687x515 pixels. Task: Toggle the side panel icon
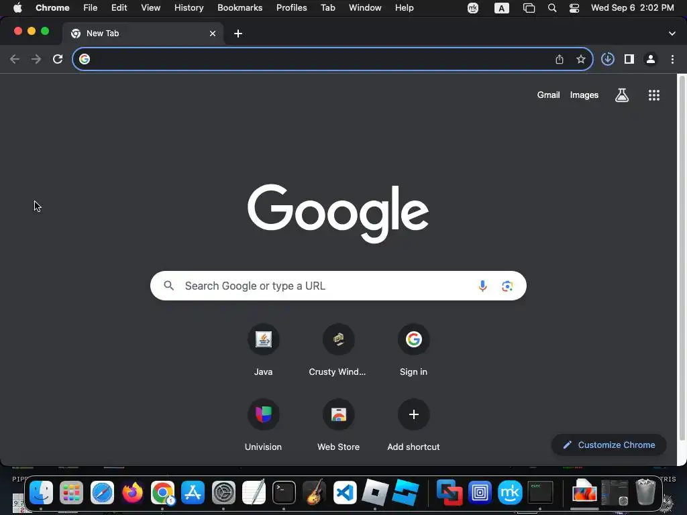pos(629,59)
